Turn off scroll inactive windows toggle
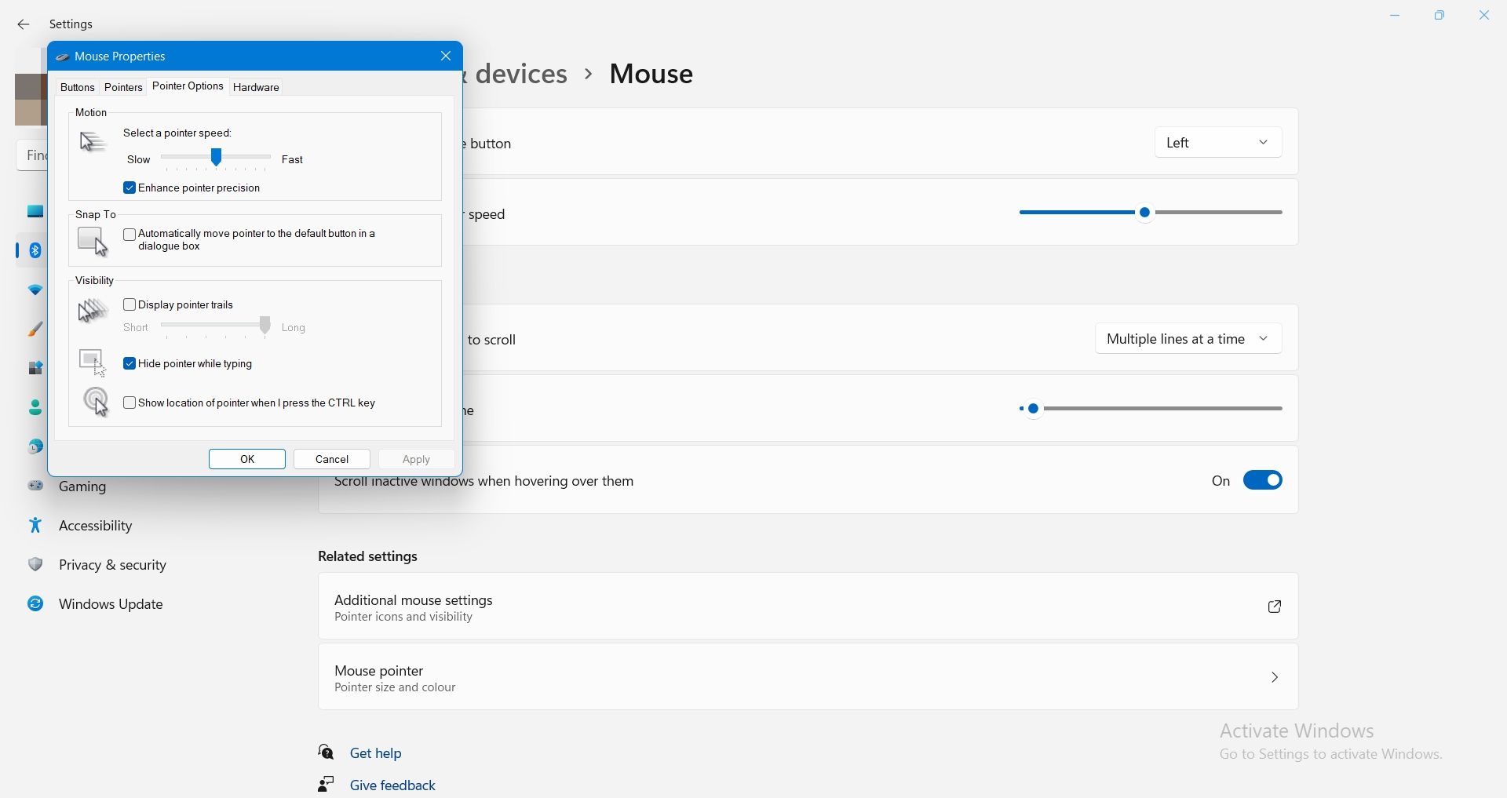This screenshot has height=798, width=1507. pos(1262,480)
